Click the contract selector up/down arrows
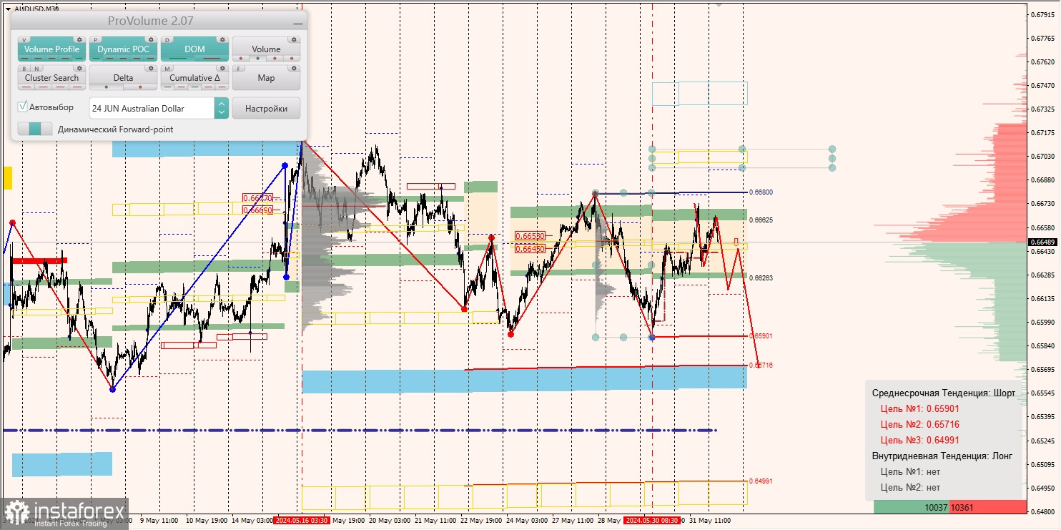Screen dimensions: 1061x530 [222, 108]
